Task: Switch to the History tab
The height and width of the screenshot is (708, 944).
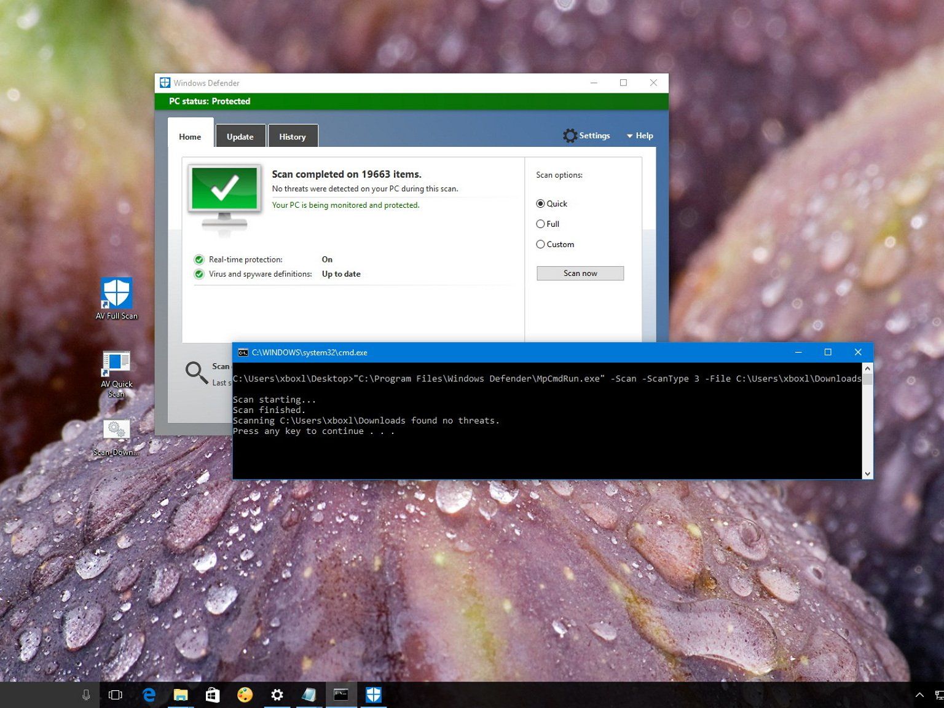Action: point(292,136)
